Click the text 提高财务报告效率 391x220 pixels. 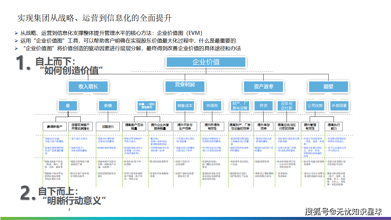tap(159, 161)
